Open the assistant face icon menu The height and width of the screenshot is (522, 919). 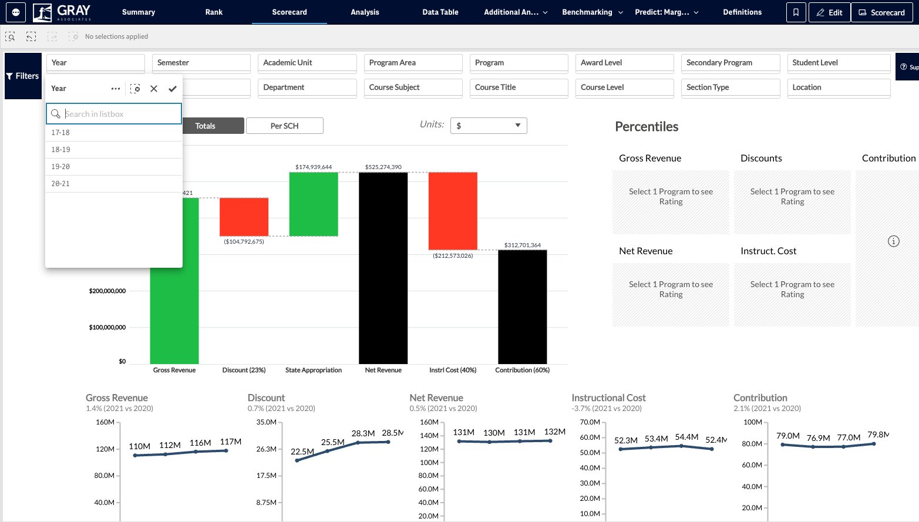click(x=16, y=12)
